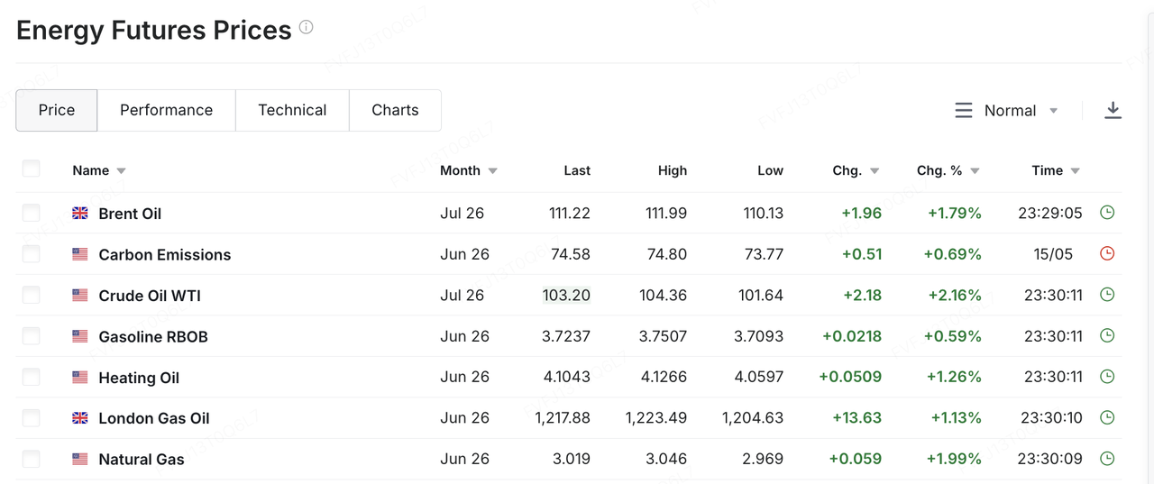
Task: Sort by the Name column header
Action: coord(99,170)
